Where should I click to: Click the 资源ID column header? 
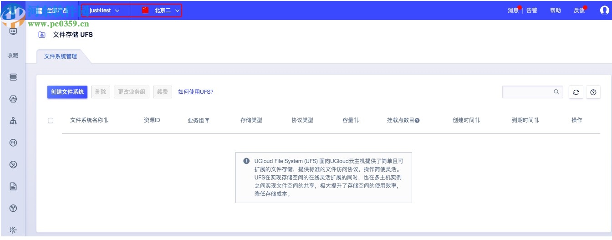[152, 120]
